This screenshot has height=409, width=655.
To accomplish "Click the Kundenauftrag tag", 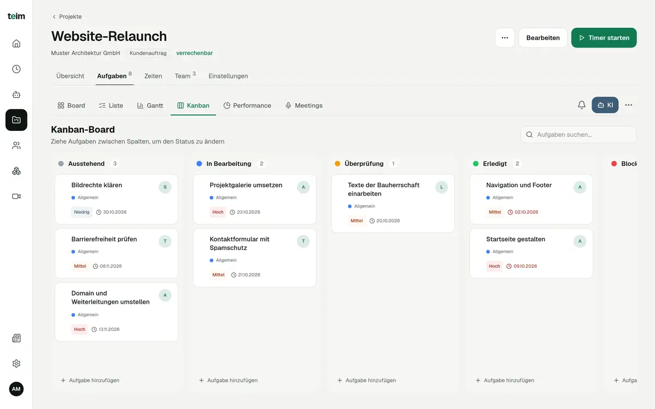I will [148, 53].
